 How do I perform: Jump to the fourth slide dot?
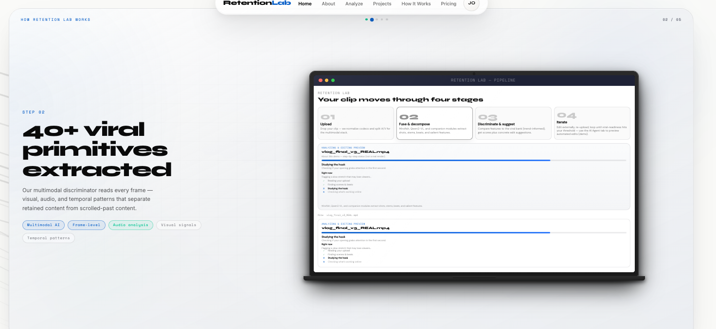click(382, 19)
